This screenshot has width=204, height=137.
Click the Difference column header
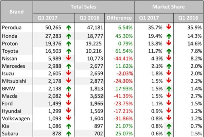119,18
